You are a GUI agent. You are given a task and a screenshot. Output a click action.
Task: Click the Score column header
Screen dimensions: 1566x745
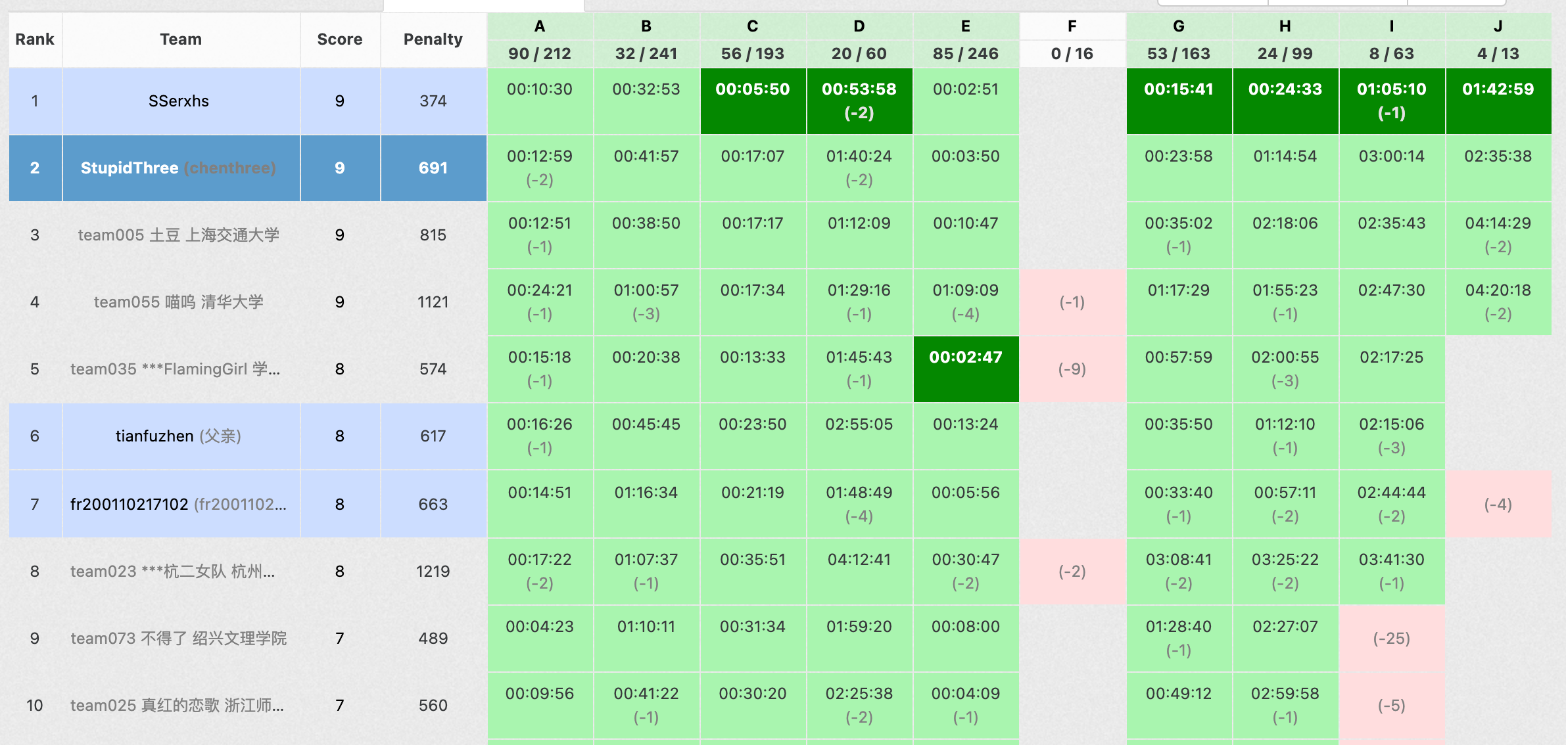click(x=339, y=39)
